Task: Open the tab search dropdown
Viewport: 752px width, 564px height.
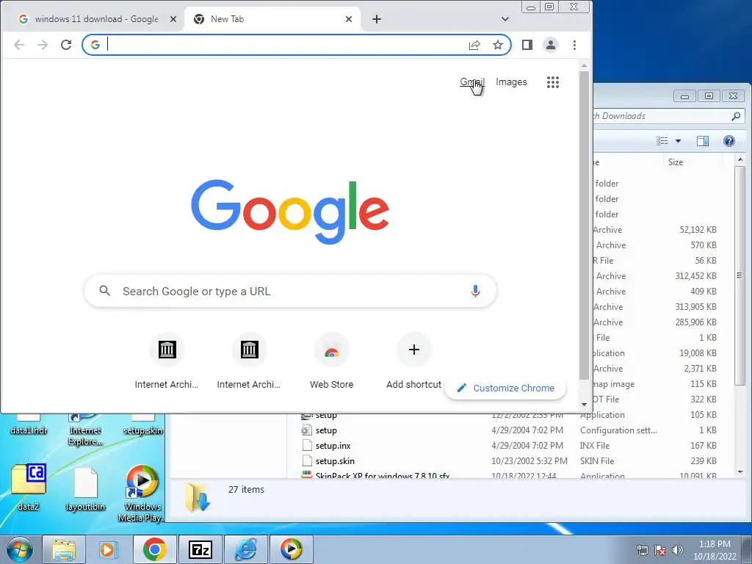Action: tap(505, 19)
